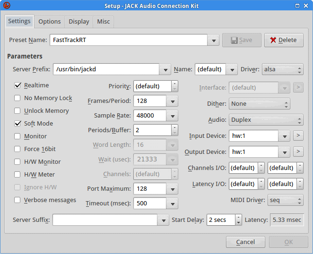Image resolution: width=313 pixels, height=254 pixels.
Task: Expand the Frames/Period dropdown arrow
Action: pyautogui.click(x=172, y=101)
